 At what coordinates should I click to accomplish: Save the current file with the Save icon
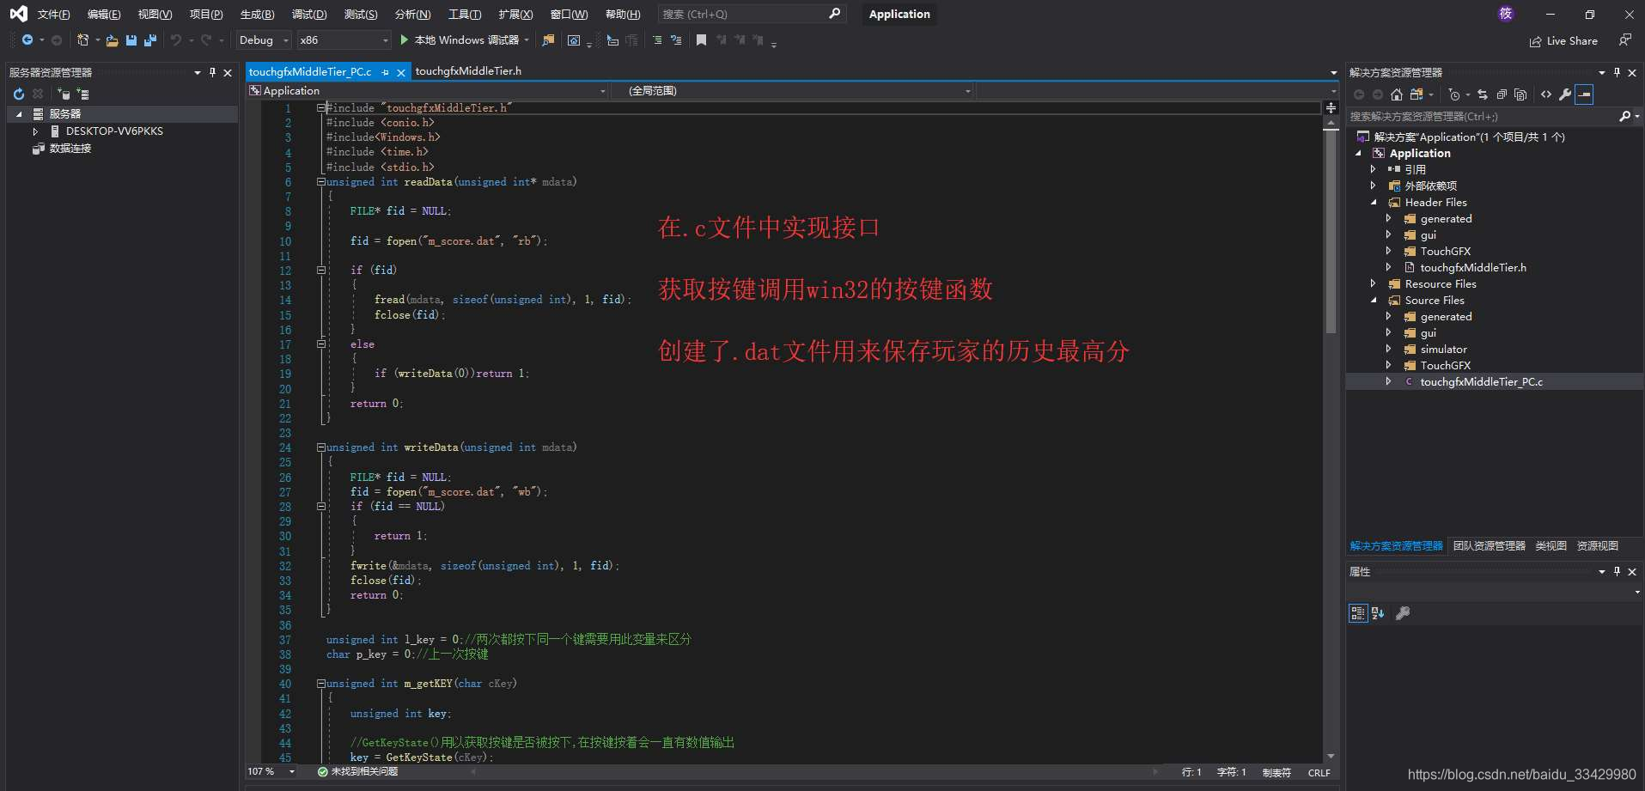pos(131,40)
